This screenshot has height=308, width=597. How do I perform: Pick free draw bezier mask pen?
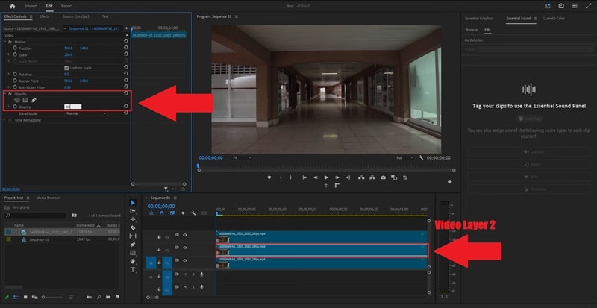tap(34, 100)
